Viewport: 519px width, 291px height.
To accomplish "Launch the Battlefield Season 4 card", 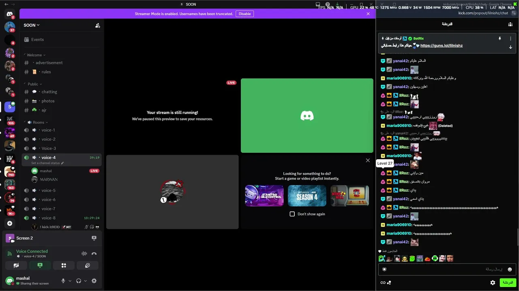I will pos(307,196).
